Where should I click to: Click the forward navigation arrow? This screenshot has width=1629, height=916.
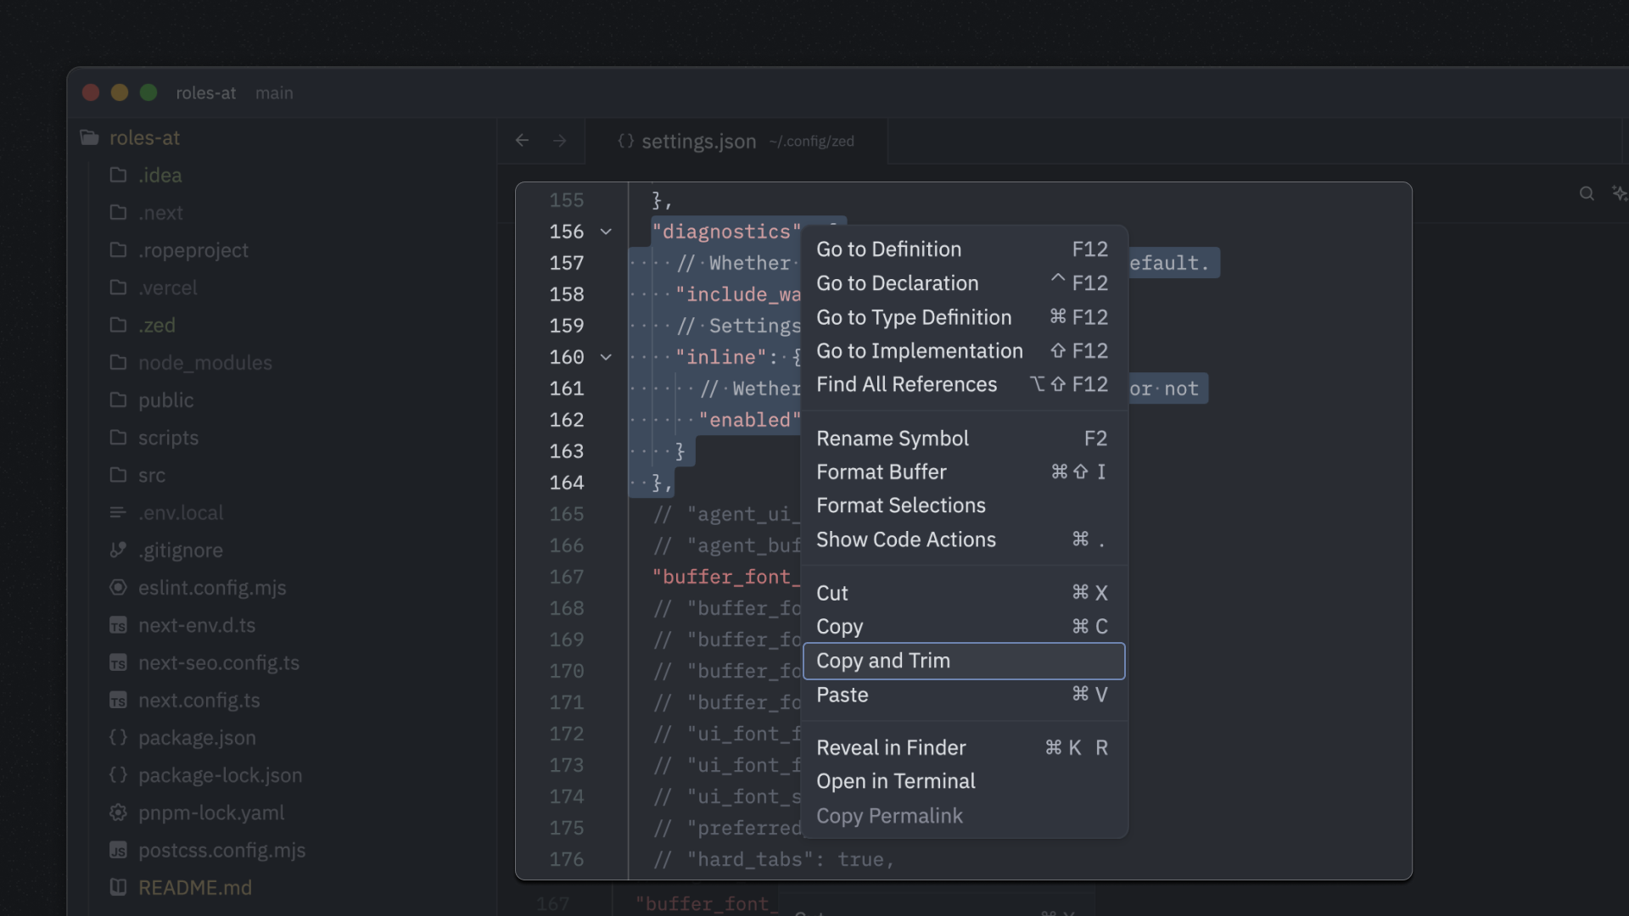559,140
